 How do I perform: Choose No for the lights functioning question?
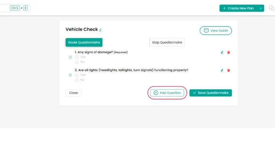point(77,80)
